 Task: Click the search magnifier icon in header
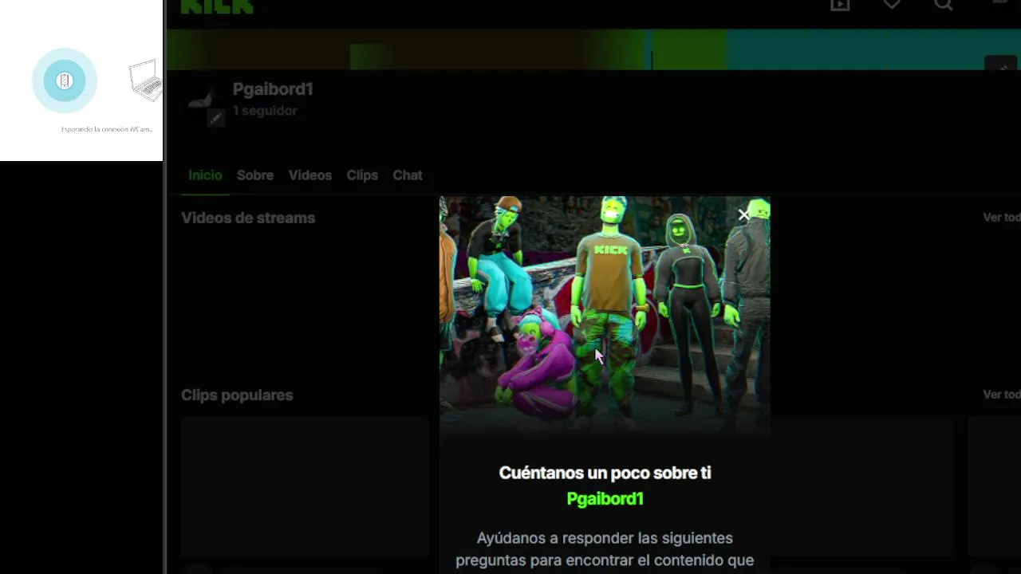pyautogui.click(x=944, y=5)
